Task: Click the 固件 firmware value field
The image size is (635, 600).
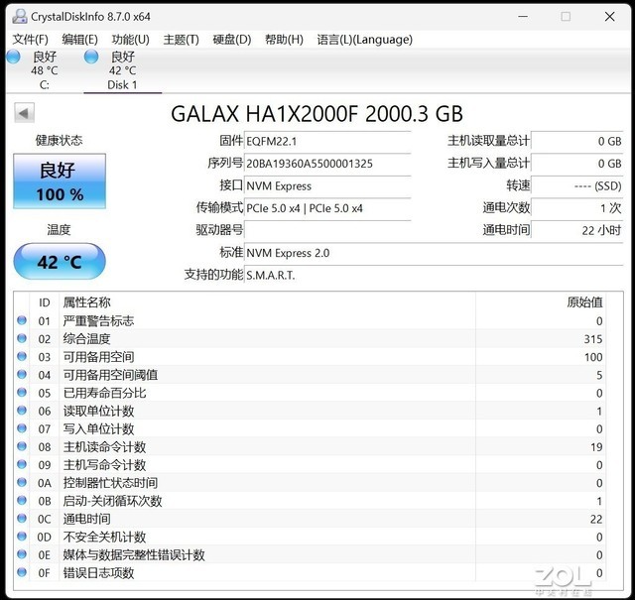Action: tap(326, 142)
